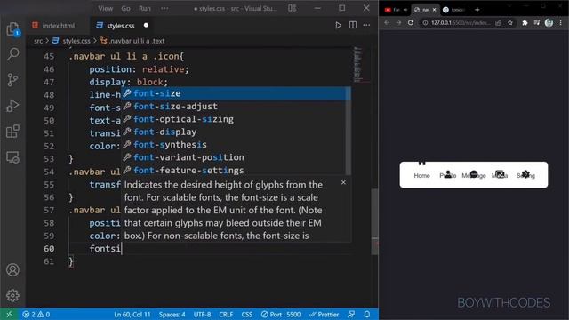Open the browser media control icon

537,23
